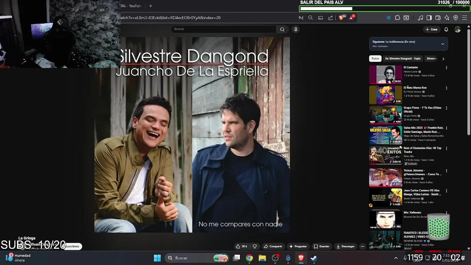471x265 pixels.
Task: Click the Brave VPN shield icon
Action: (456, 18)
